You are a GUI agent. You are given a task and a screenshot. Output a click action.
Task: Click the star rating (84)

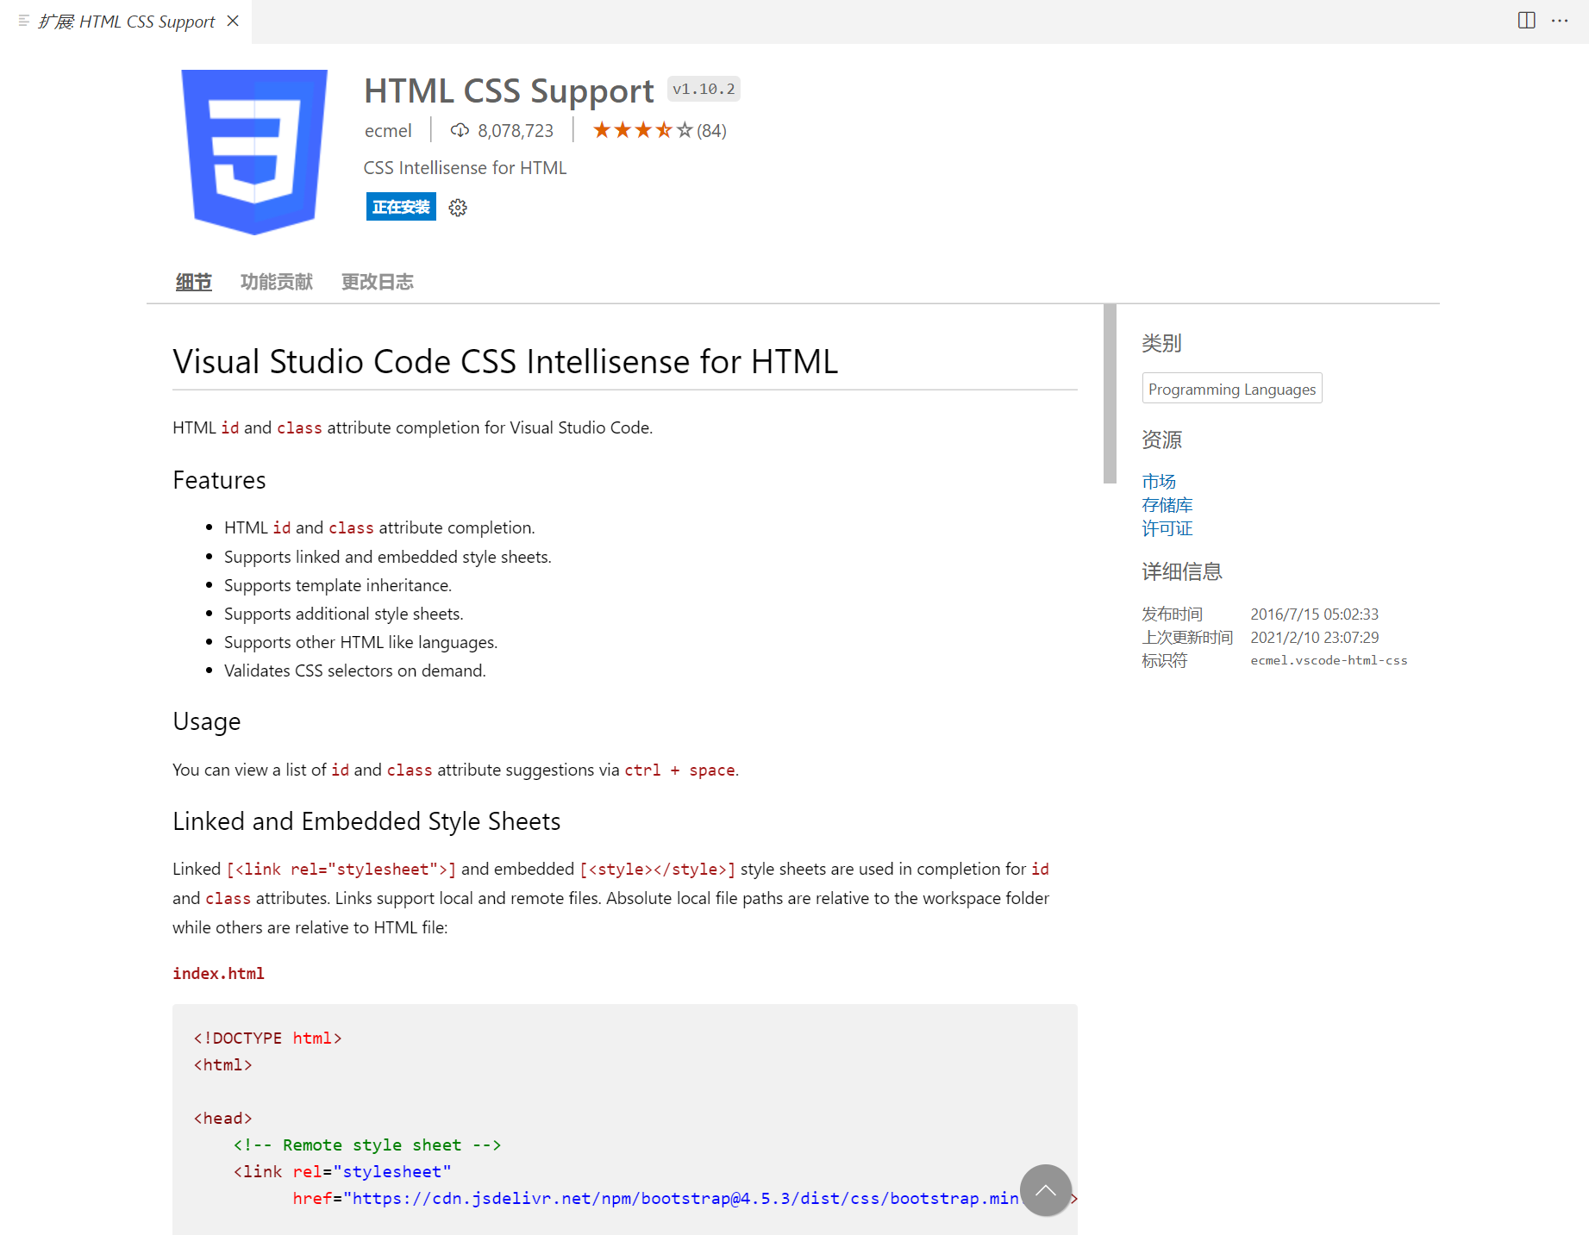(660, 130)
